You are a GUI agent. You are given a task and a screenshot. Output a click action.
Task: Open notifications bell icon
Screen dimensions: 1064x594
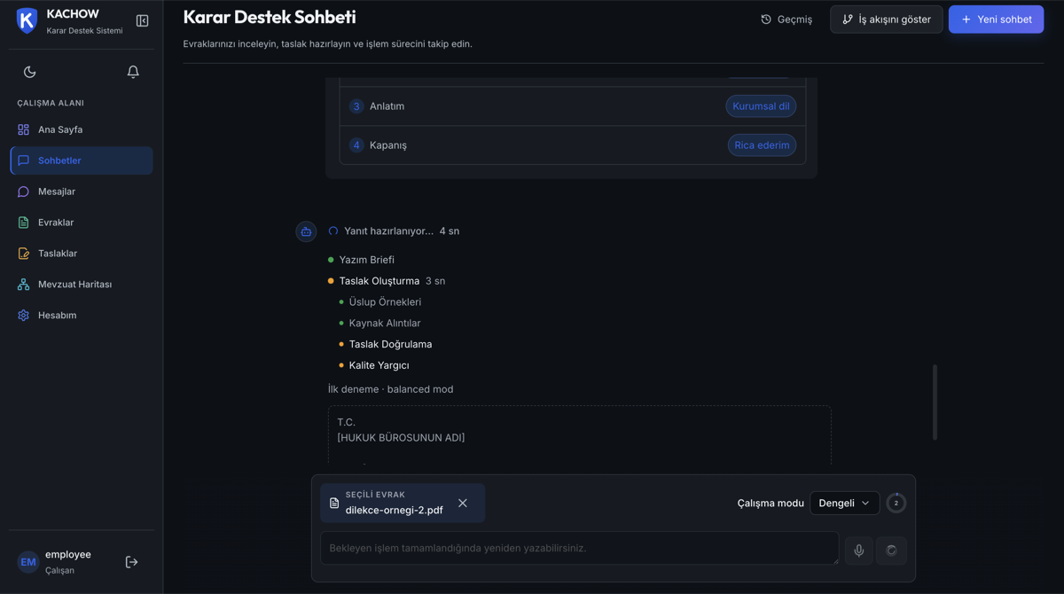tap(133, 72)
